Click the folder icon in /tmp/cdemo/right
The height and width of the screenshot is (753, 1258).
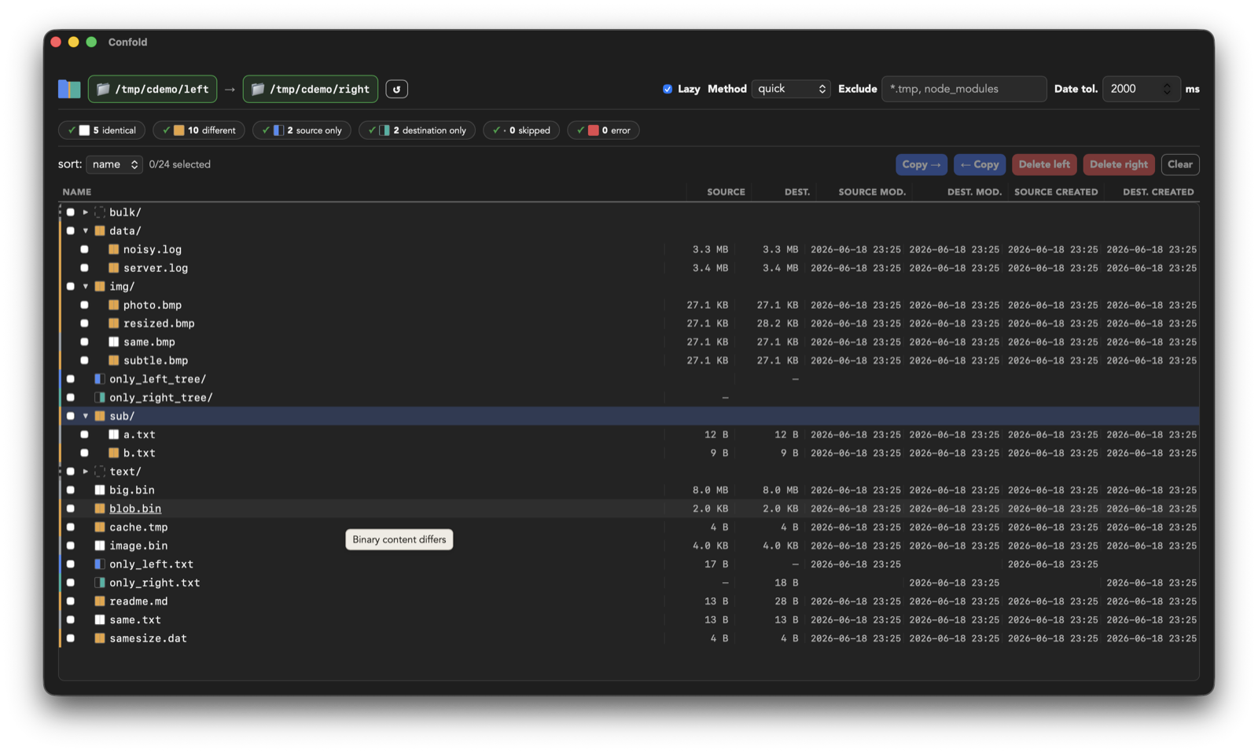(x=258, y=89)
